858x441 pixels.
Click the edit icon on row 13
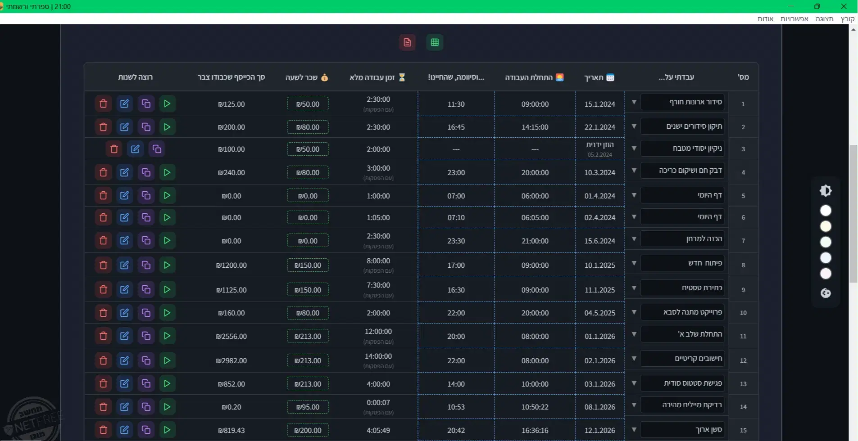click(x=124, y=384)
